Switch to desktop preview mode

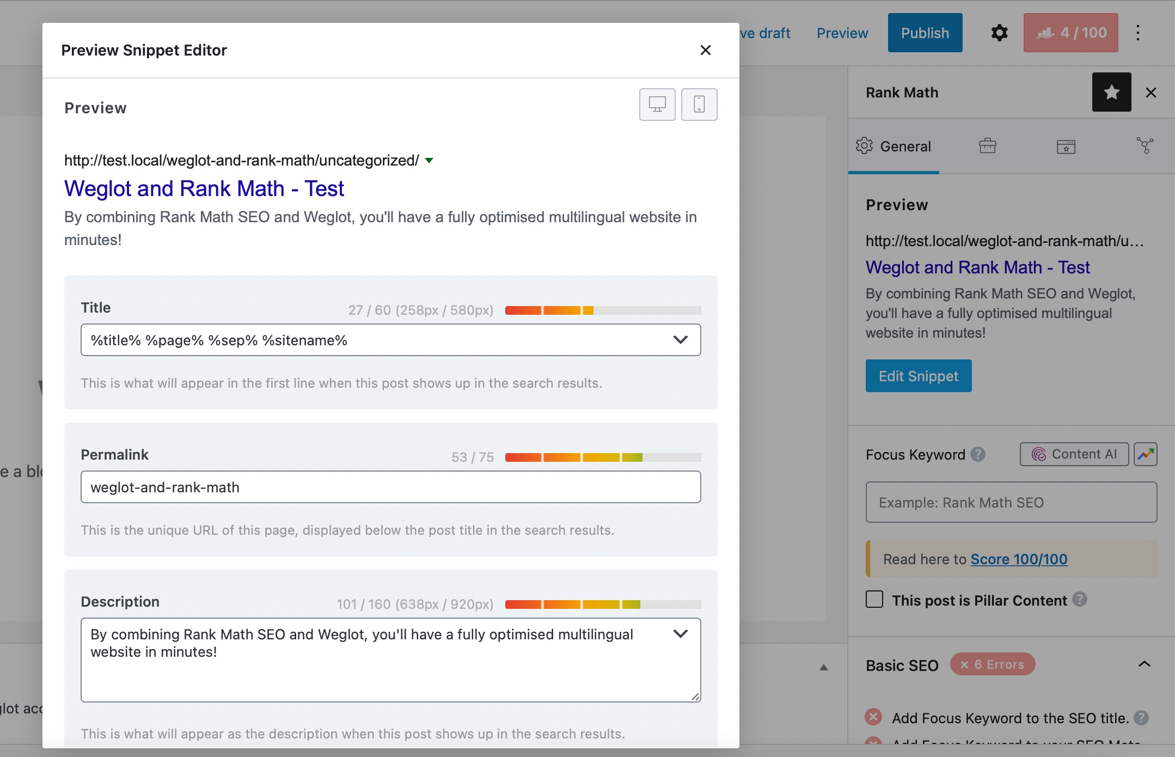click(657, 104)
